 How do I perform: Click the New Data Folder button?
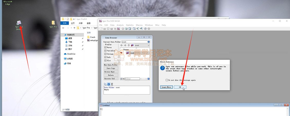click(111, 65)
